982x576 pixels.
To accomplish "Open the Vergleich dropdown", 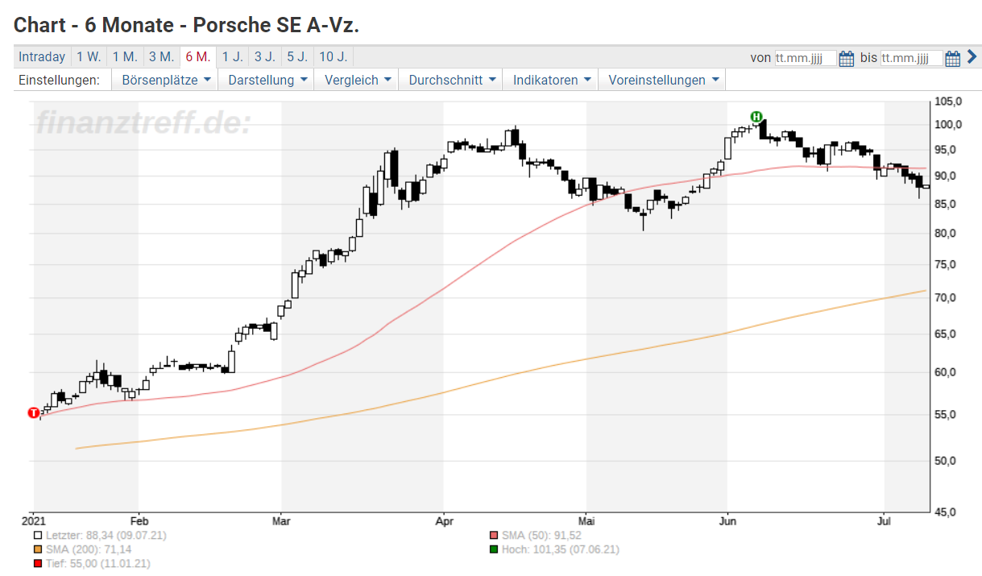I will click(x=358, y=80).
